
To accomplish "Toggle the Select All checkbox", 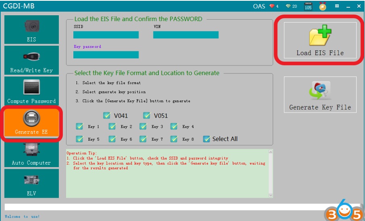I will [x=207, y=139].
